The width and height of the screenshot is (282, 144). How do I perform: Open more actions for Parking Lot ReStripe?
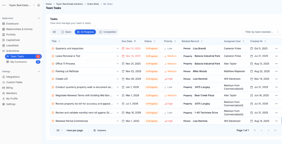coord(276,71)
